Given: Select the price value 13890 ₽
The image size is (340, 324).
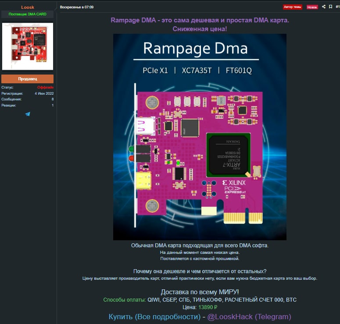Looking at the screenshot, I should tap(208, 307).
